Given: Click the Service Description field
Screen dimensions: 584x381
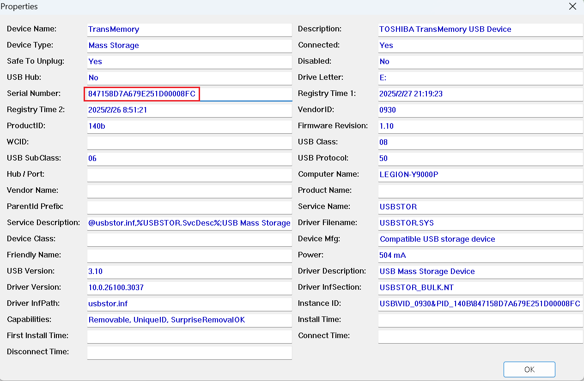Looking at the screenshot, I should (x=189, y=223).
